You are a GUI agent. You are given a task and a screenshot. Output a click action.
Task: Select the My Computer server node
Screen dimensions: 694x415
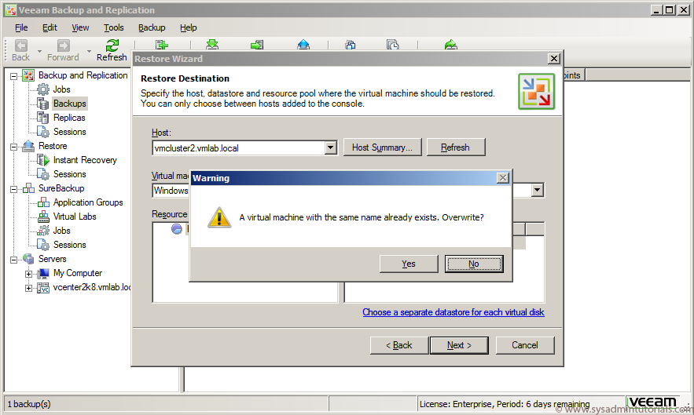[78, 273]
